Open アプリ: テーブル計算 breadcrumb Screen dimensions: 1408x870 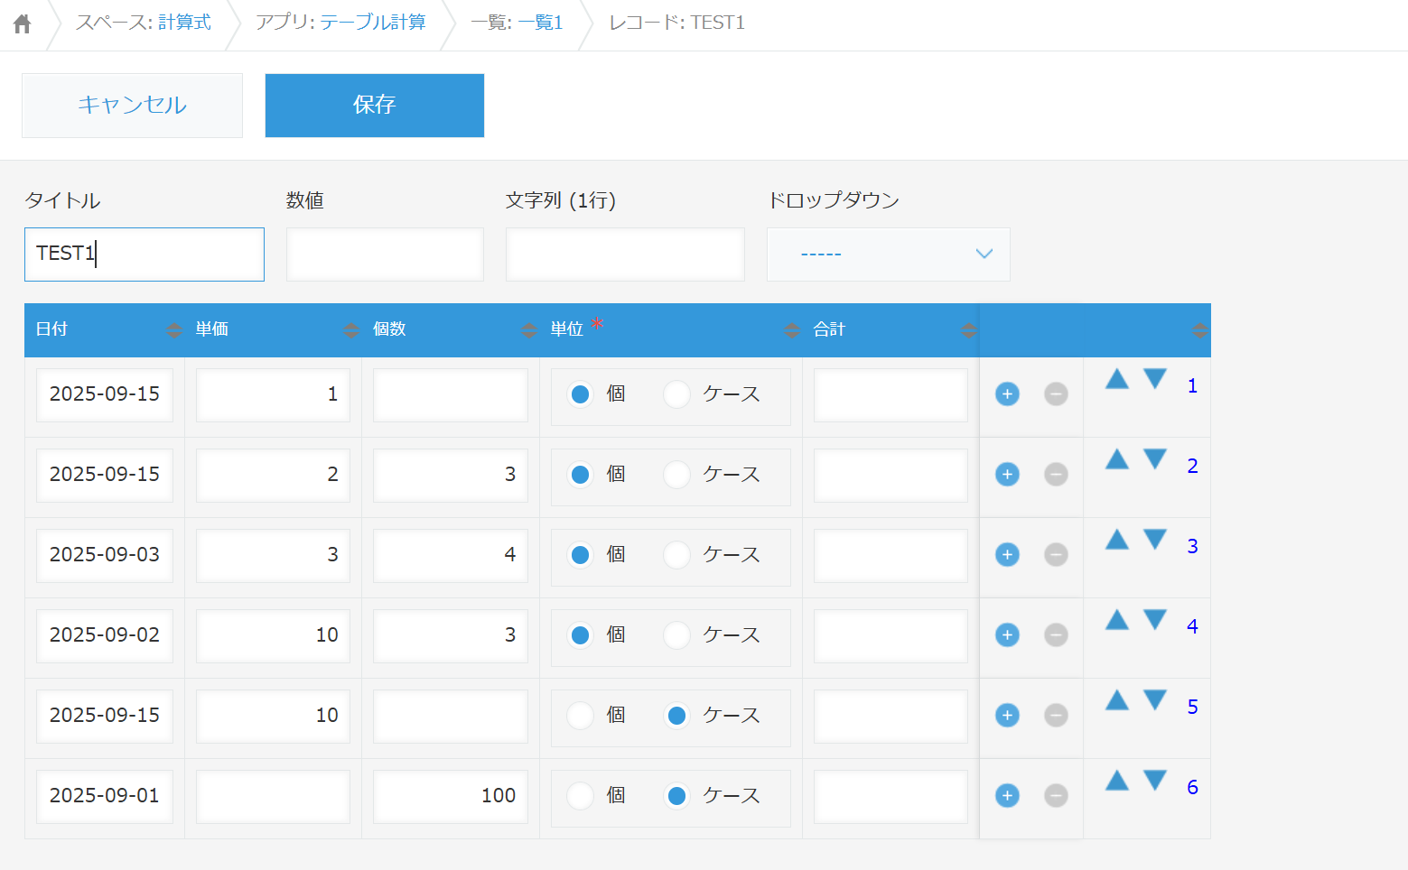340,23
